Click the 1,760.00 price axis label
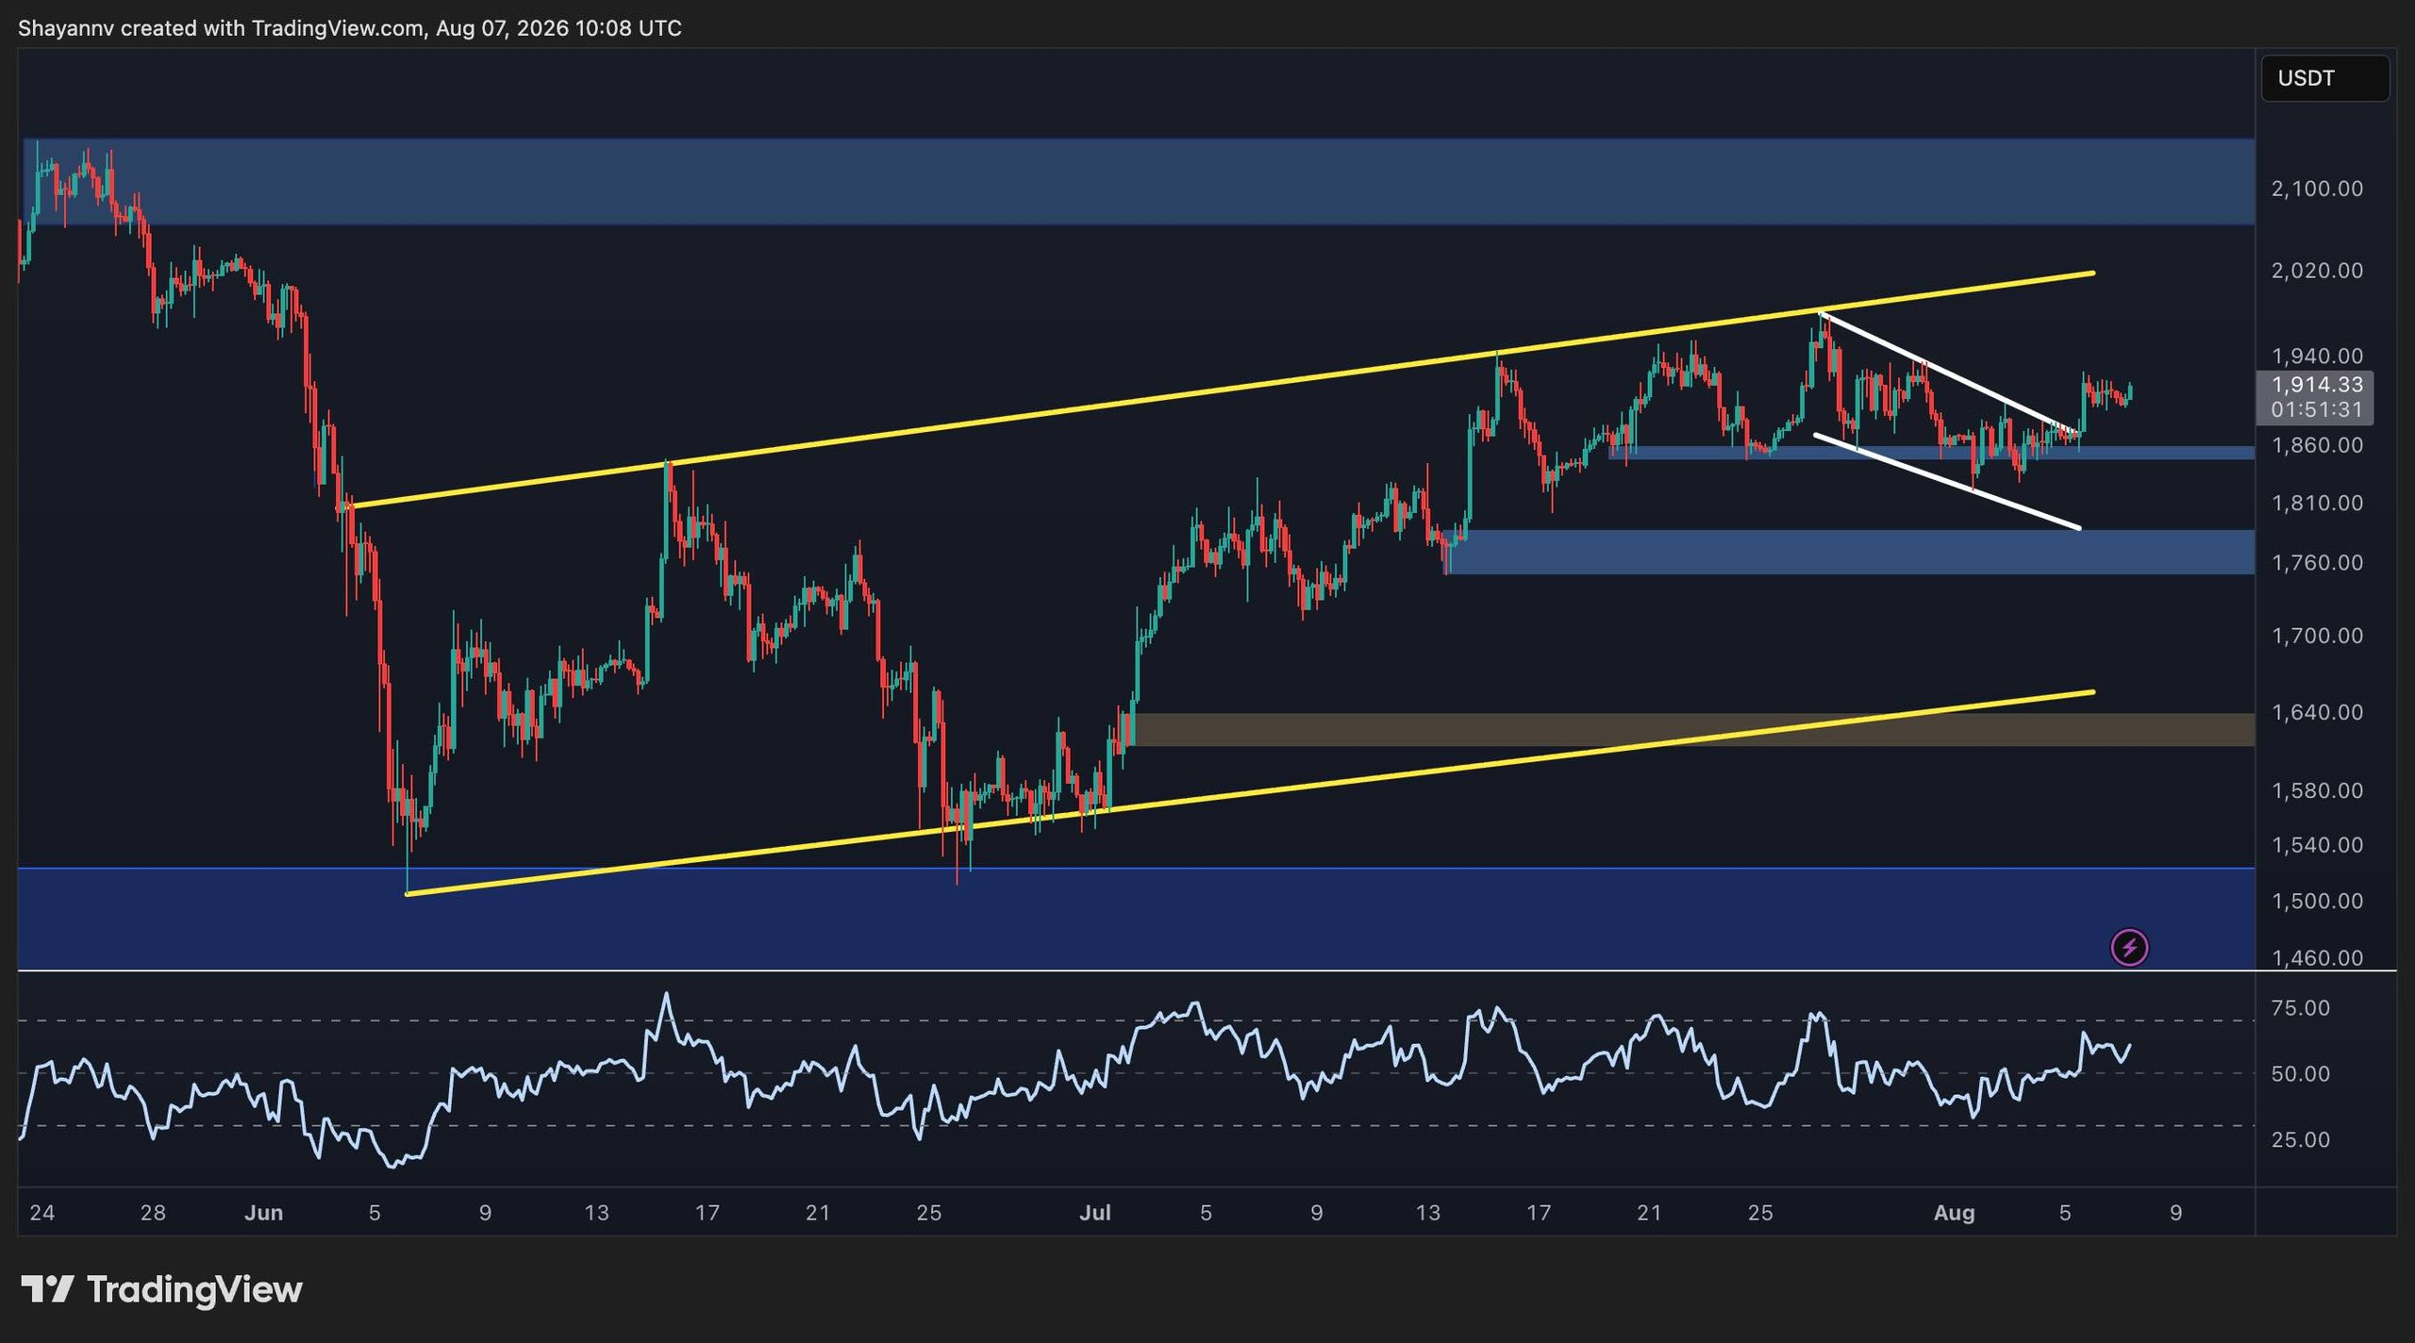The width and height of the screenshot is (2415, 1343). coord(2317,562)
